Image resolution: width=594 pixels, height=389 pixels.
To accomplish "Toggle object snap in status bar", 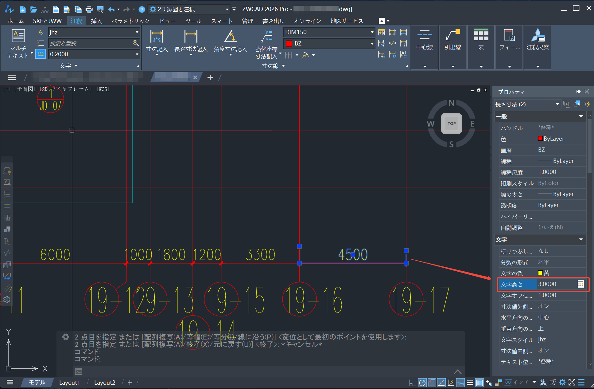I will click(432, 383).
